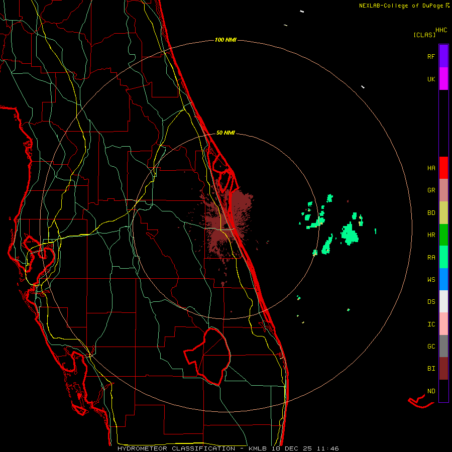Pick the RA light green legend swatch

[x=443, y=257]
